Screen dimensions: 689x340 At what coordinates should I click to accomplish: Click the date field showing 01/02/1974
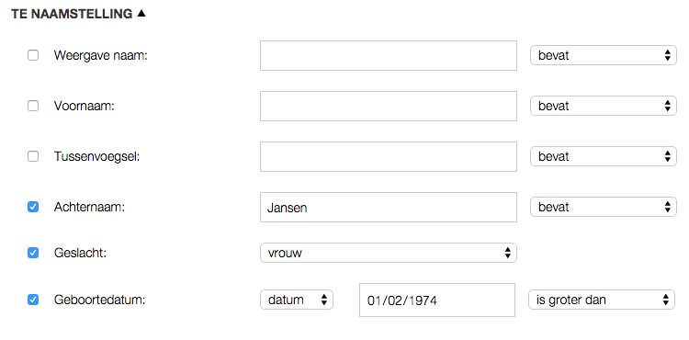pyautogui.click(x=437, y=300)
